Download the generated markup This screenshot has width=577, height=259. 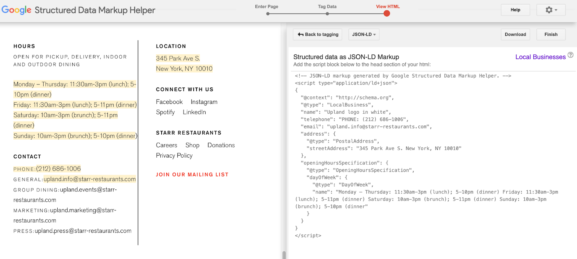click(515, 35)
